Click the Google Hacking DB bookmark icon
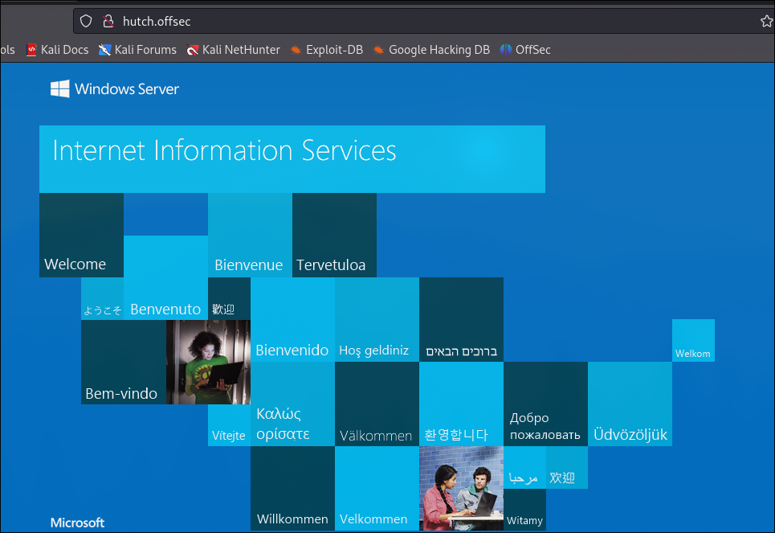 (377, 49)
